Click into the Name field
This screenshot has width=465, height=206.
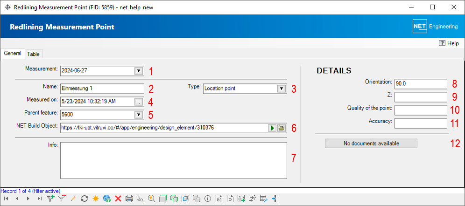tap(102, 89)
